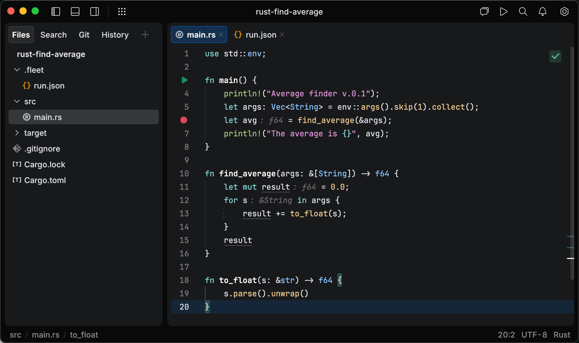
Task: Open the Git tab in the sidebar
Action: pyautogui.click(x=84, y=35)
